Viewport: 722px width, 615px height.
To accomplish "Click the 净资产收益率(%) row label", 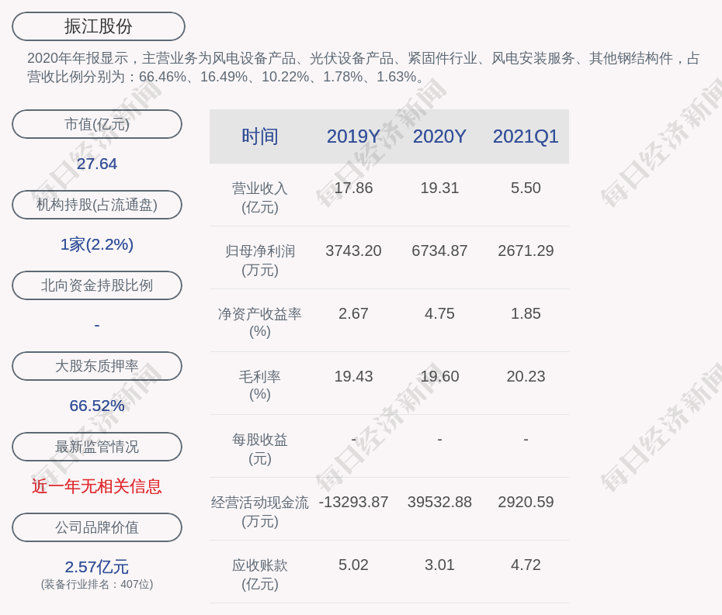I will point(260,323).
